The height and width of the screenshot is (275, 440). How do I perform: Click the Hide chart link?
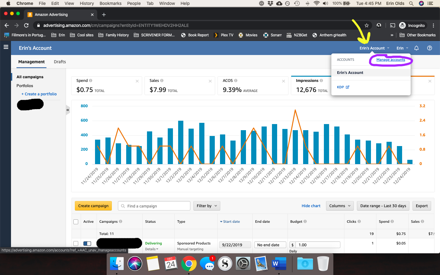(x=311, y=206)
